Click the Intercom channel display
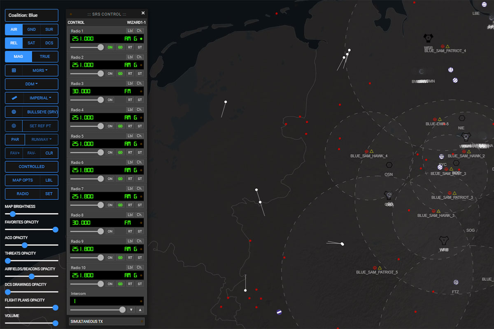The image size is (494, 329). pos(107,301)
